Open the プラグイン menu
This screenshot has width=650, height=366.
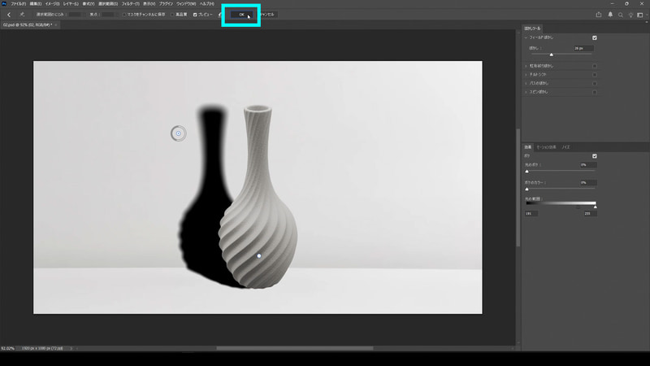pyautogui.click(x=166, y=4)
